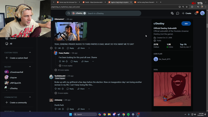The image size is (208, 117).
Task: Expand 9 more replies under Franz_Poekler
Action: click(66, 66)
